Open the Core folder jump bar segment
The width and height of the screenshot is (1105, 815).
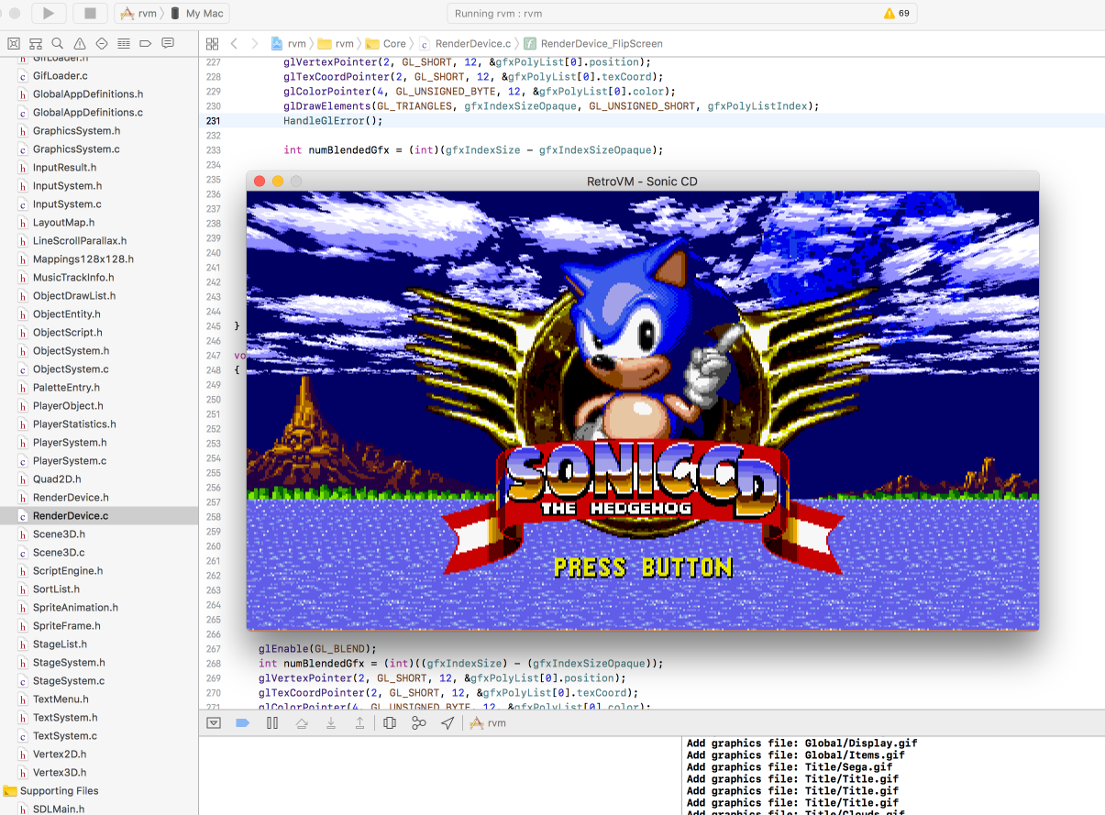(386, 43)
